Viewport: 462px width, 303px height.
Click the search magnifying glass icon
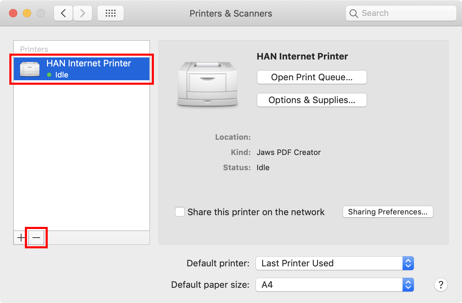353,13
